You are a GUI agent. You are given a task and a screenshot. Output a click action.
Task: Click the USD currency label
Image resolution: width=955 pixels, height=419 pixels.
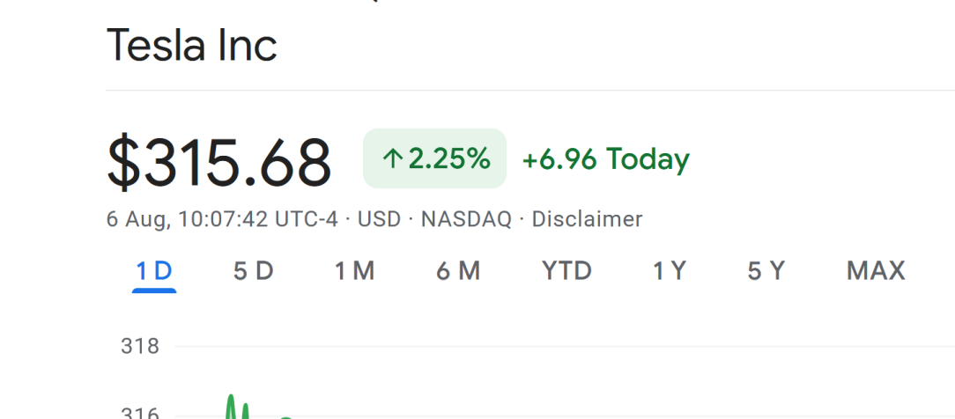coord(379,219)
